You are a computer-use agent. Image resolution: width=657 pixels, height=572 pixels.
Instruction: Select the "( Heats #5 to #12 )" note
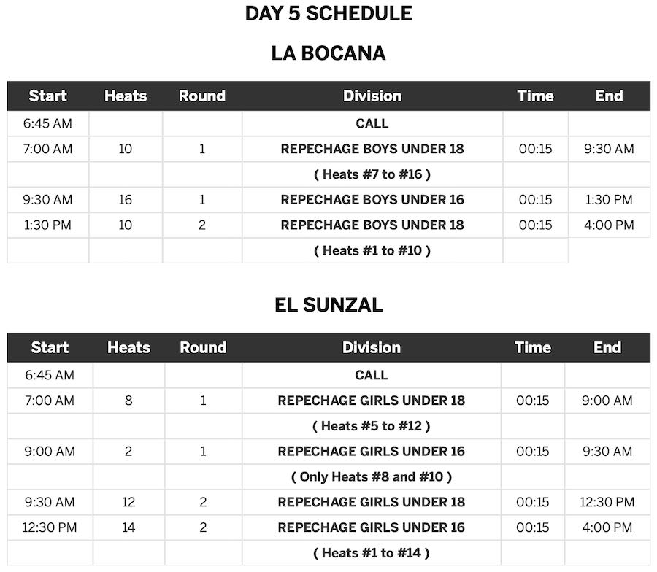372,426
